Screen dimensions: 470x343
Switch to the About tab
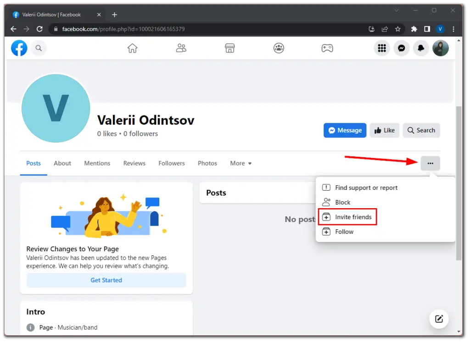pos(62,163)
